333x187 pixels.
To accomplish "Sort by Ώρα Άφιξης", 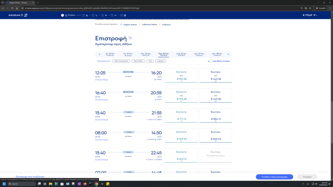I will [x=138, y=61].
